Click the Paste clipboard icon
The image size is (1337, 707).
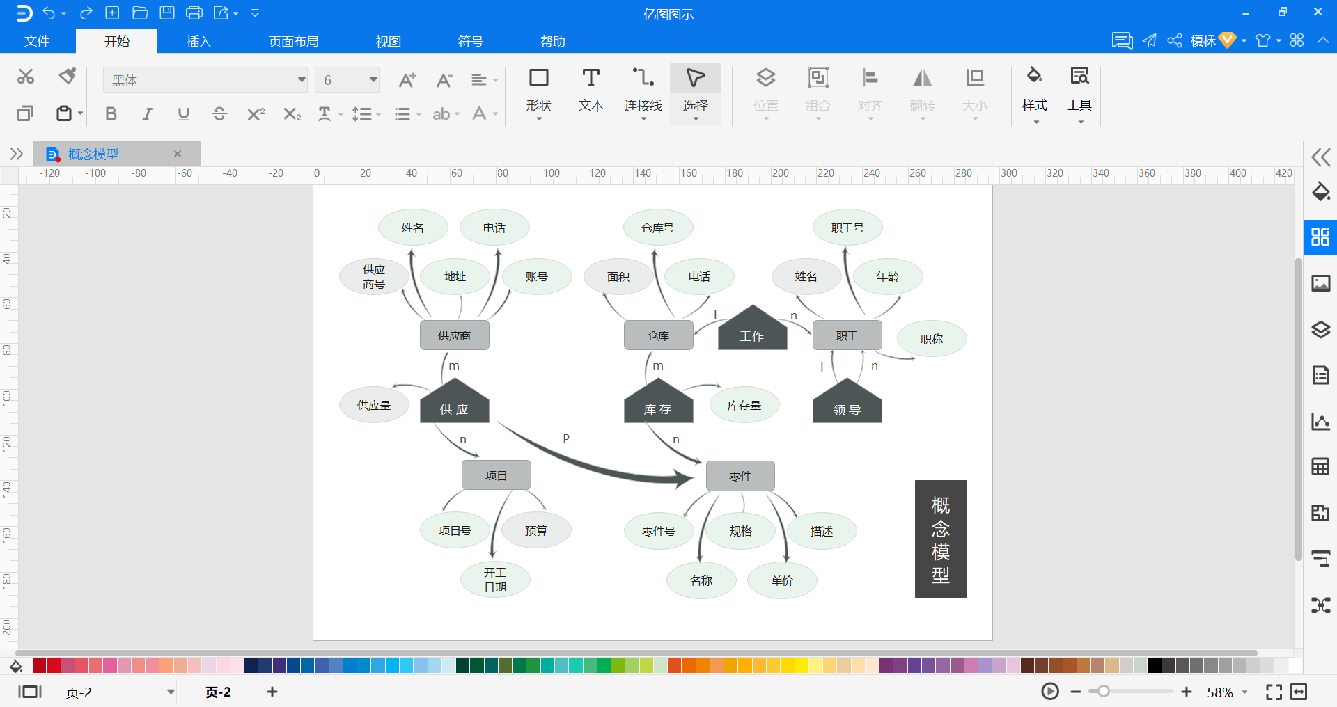click(x=64, y=113)
